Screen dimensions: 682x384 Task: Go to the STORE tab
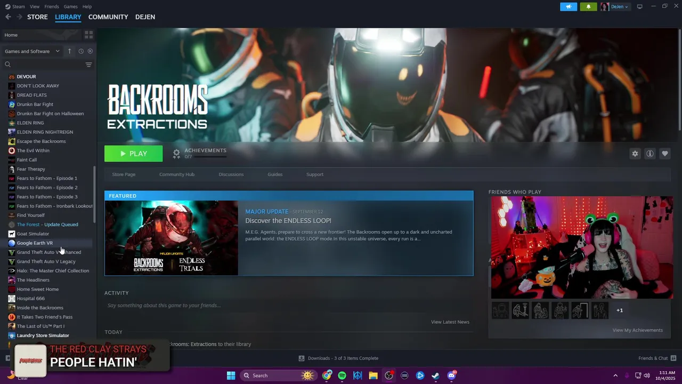tap(37, 17)
